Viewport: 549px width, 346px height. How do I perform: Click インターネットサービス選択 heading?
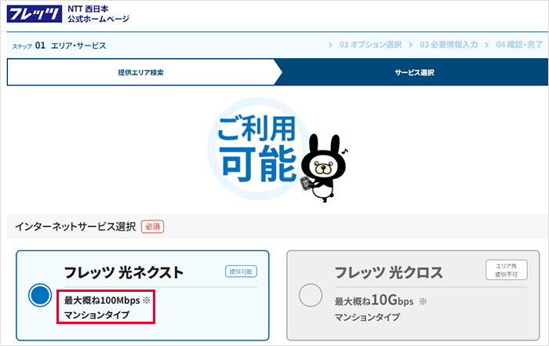pos(75,227)
